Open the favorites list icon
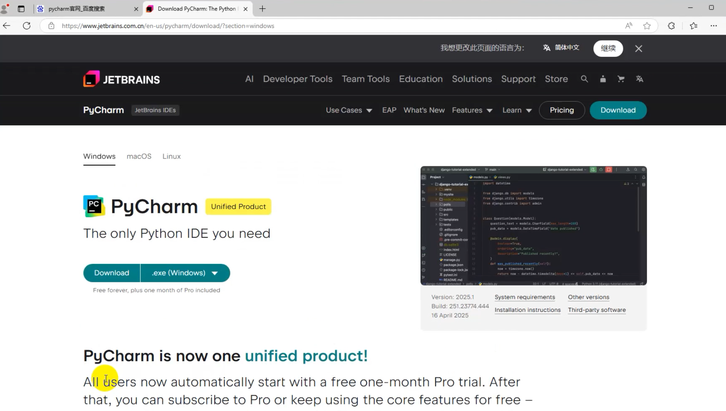The width and height of the screenshot is (726, 411). pyautogui.click(x=693, y=26)
